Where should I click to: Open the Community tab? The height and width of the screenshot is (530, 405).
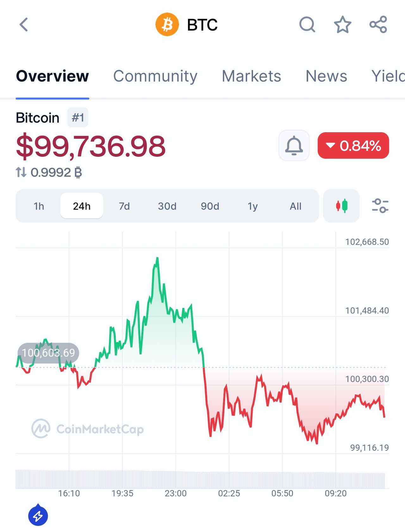click(155, 76)
